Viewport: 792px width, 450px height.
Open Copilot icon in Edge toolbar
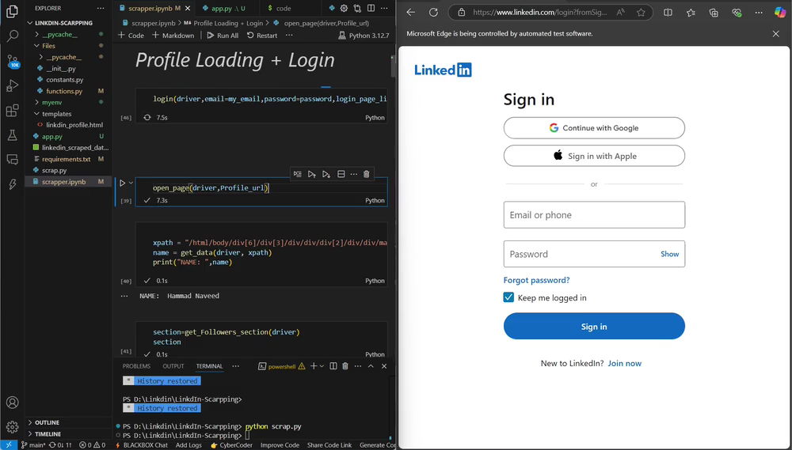[780, 13]
